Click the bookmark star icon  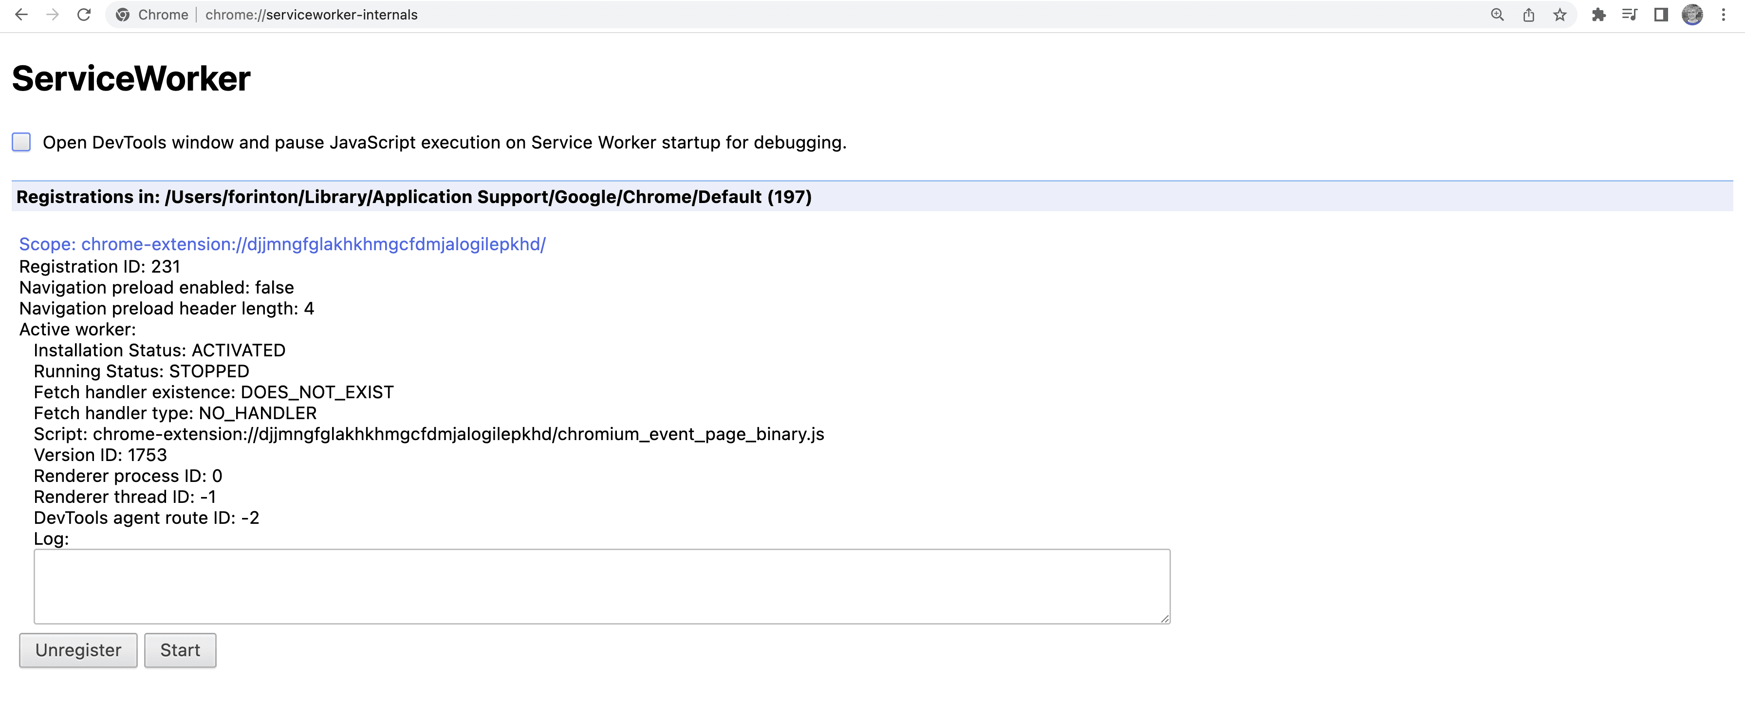click(x=1558, y=16)
